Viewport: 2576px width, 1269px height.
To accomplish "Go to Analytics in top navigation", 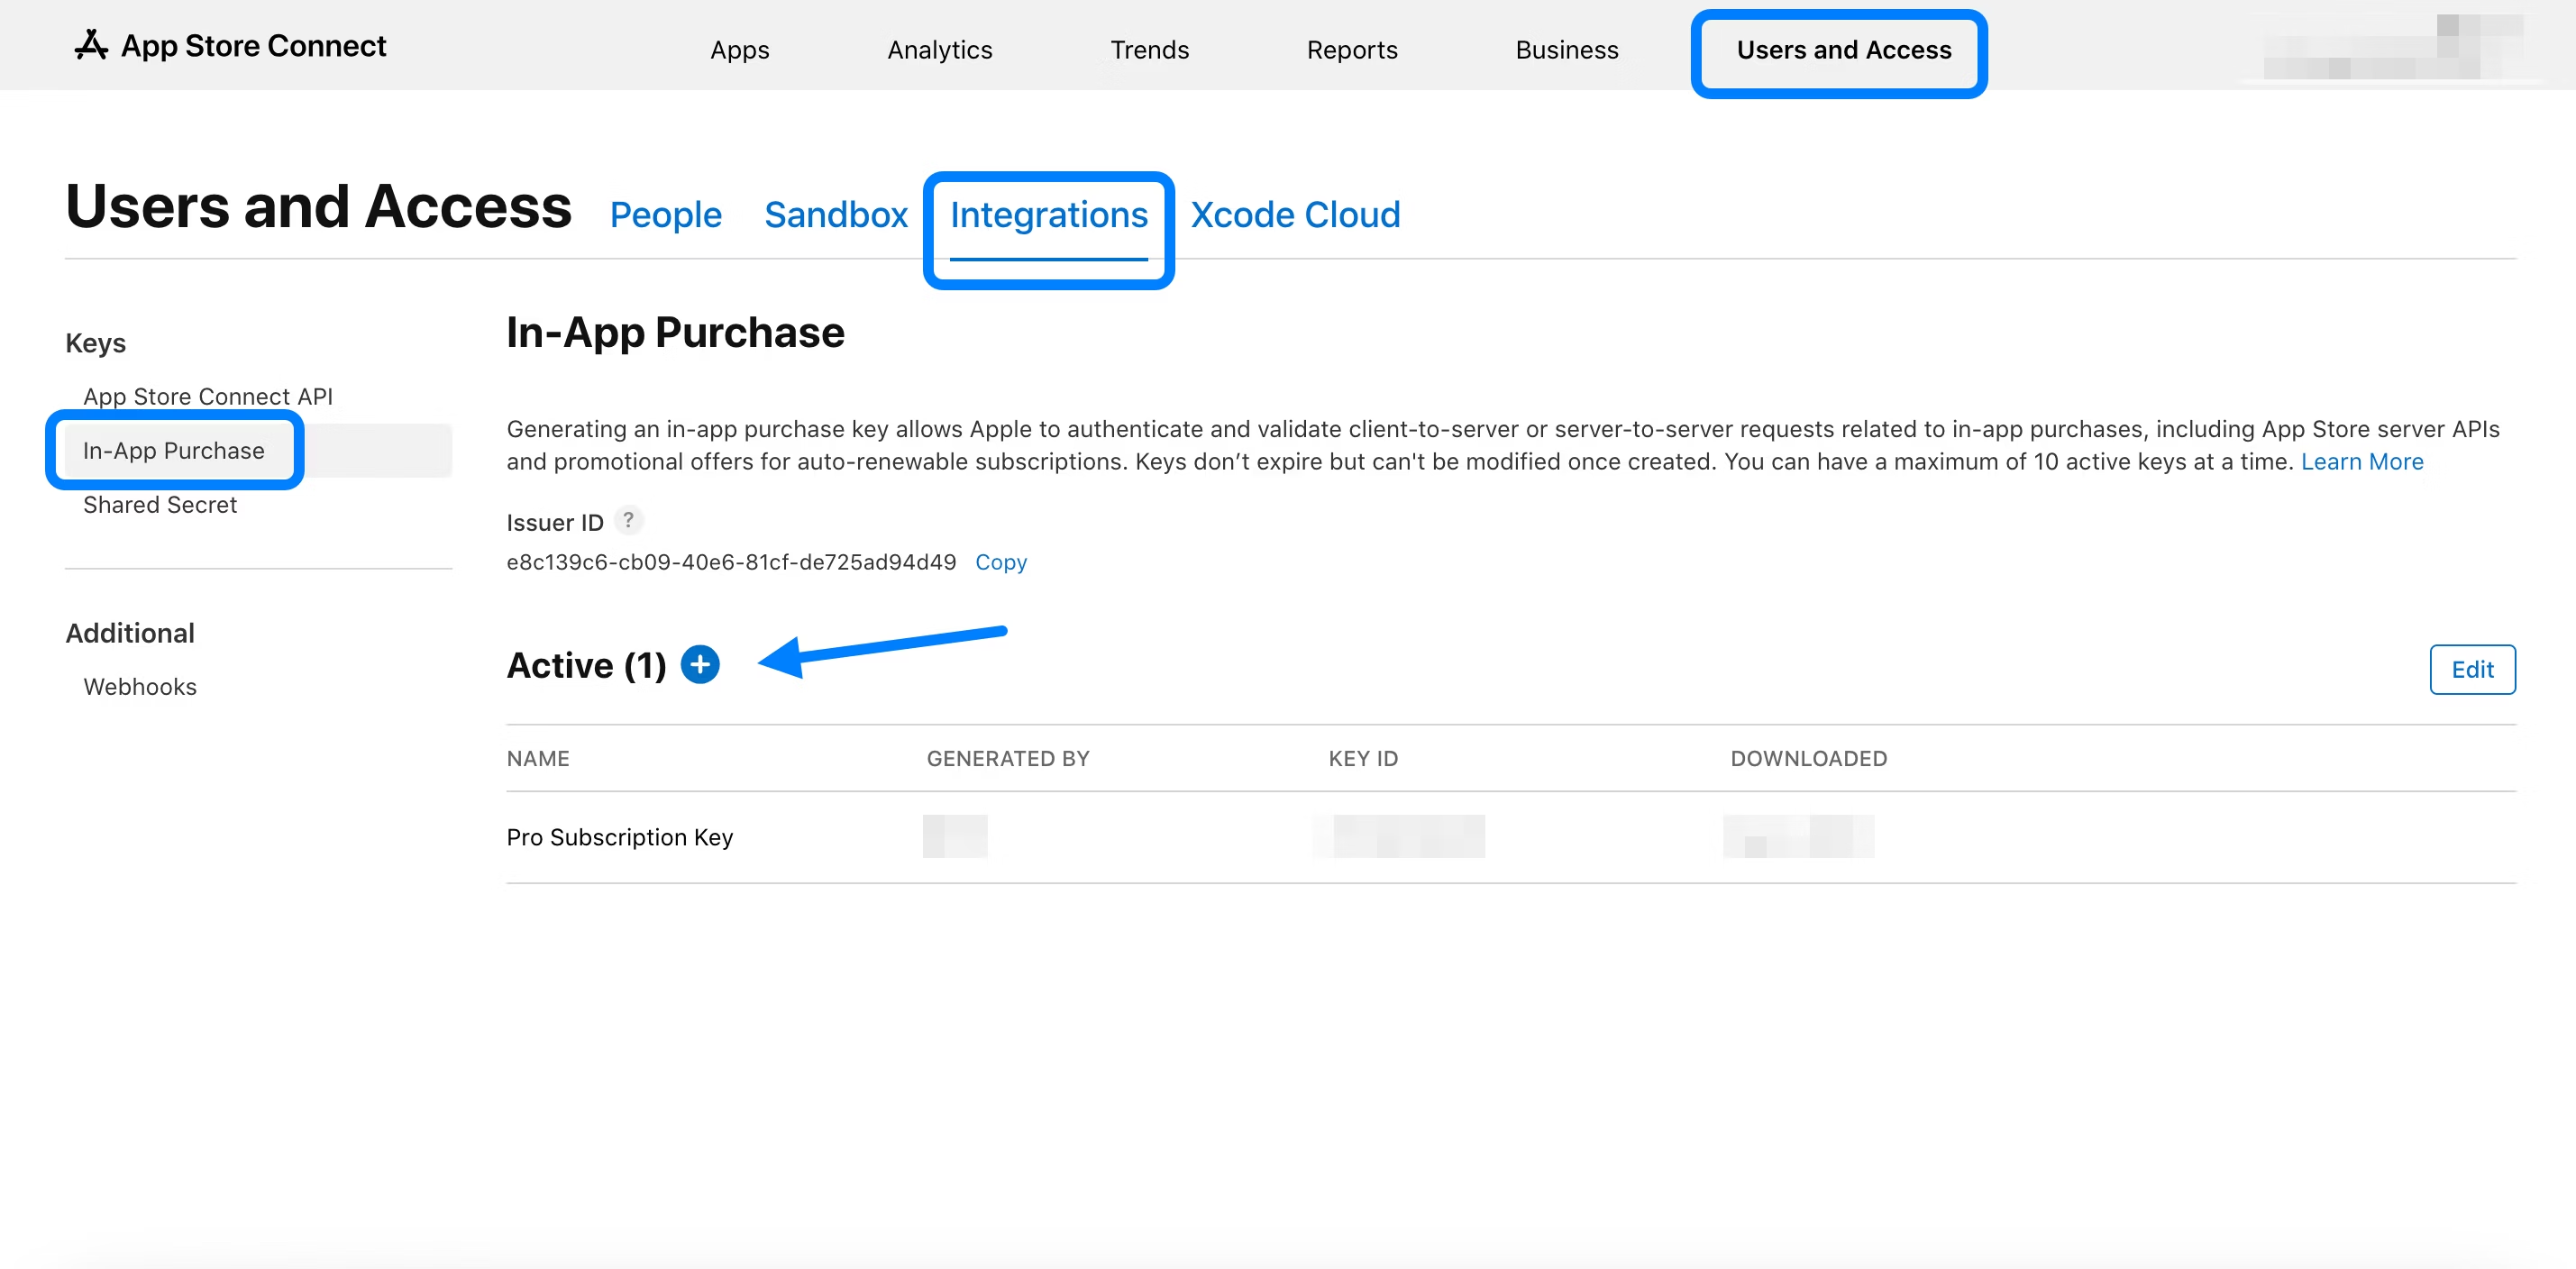I will [x=939, y=50].
